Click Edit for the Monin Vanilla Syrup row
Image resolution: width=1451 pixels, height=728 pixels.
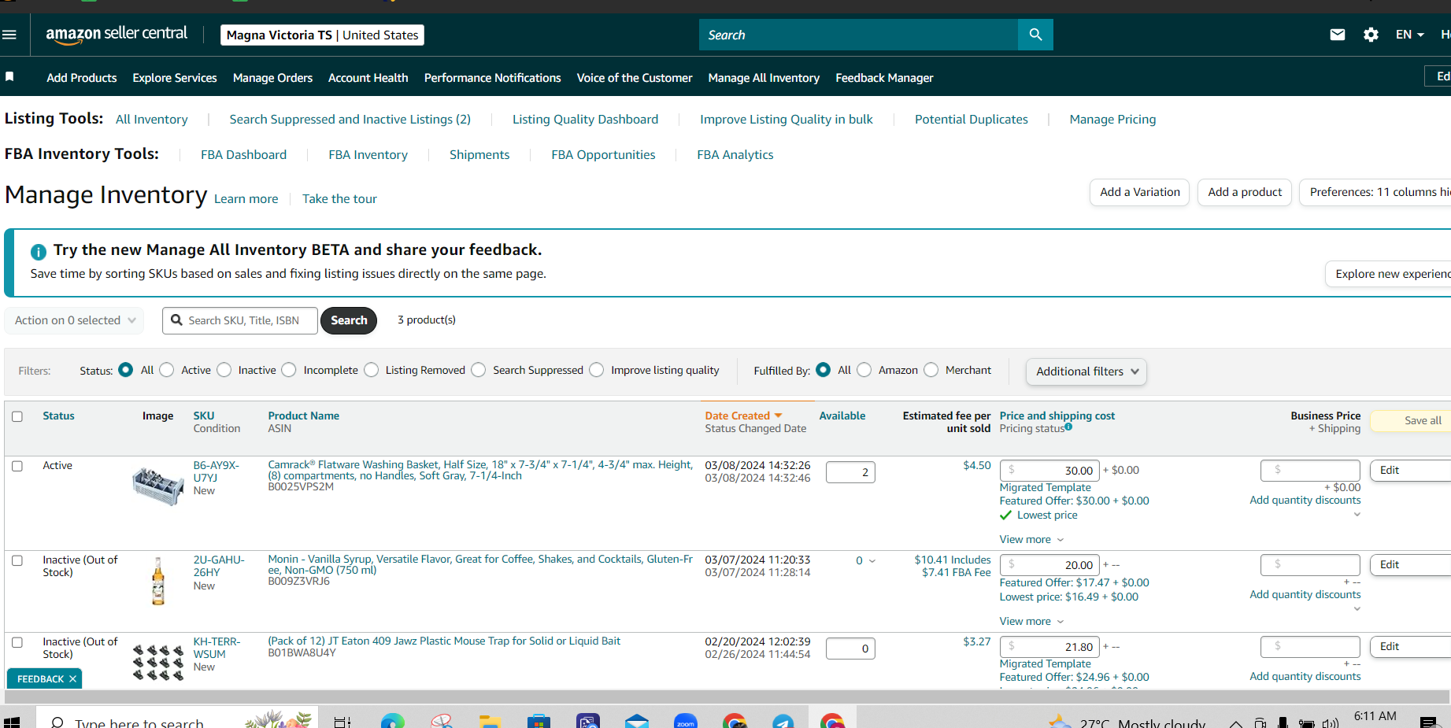point(1410,564)
